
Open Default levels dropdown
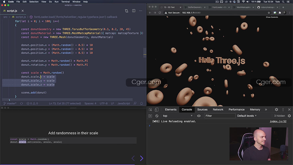tap(247, 116)
